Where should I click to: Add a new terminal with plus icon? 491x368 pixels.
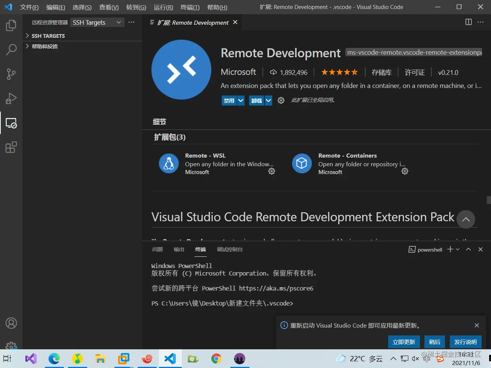click(x=450, y=249)
